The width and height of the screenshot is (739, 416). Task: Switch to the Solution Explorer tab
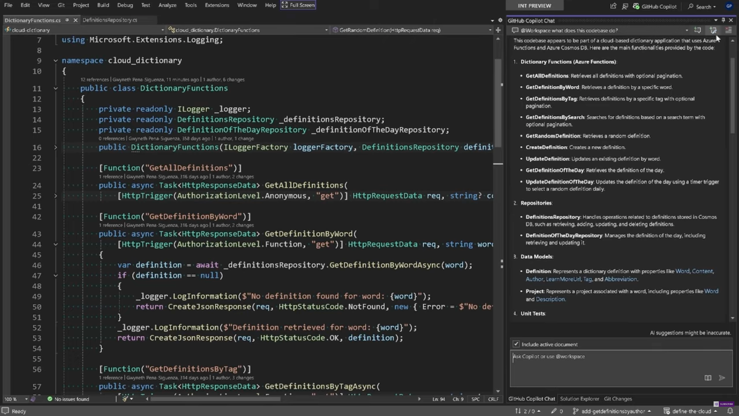pyautogui.click(x=579, y=399)
